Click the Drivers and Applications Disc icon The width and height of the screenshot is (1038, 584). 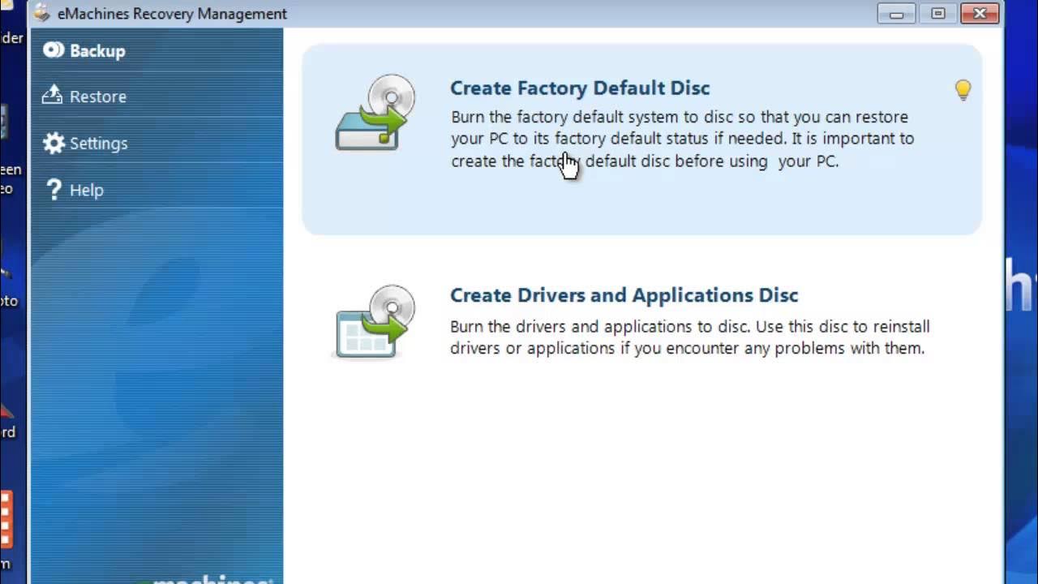tap(374, 321)
